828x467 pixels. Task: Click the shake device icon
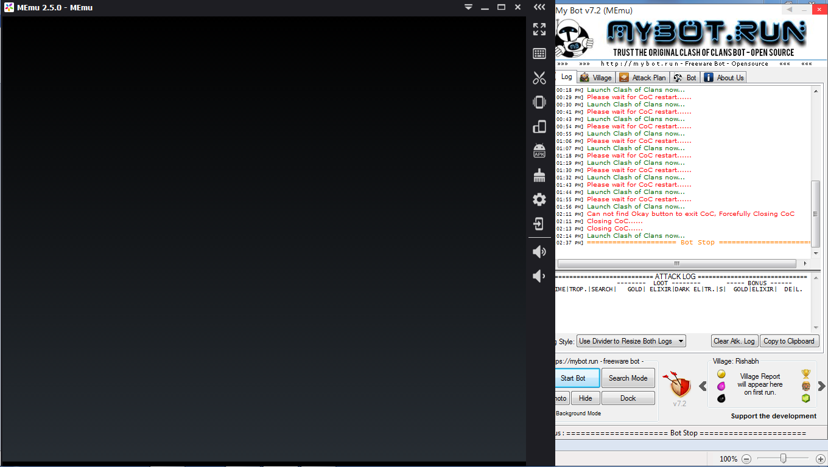coord(539,102)
